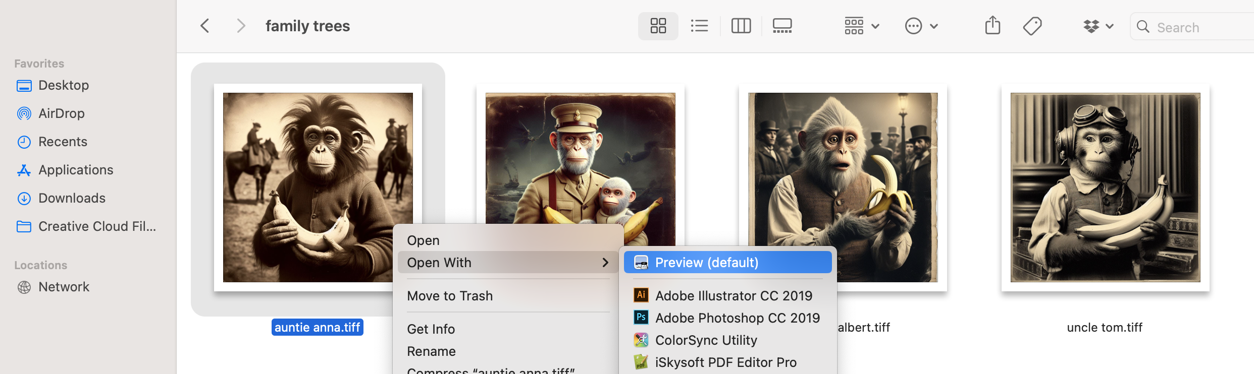Click the Downloads arrow icon
The width and height of the screenshot is (1254, 374).
tap(24, 199)
